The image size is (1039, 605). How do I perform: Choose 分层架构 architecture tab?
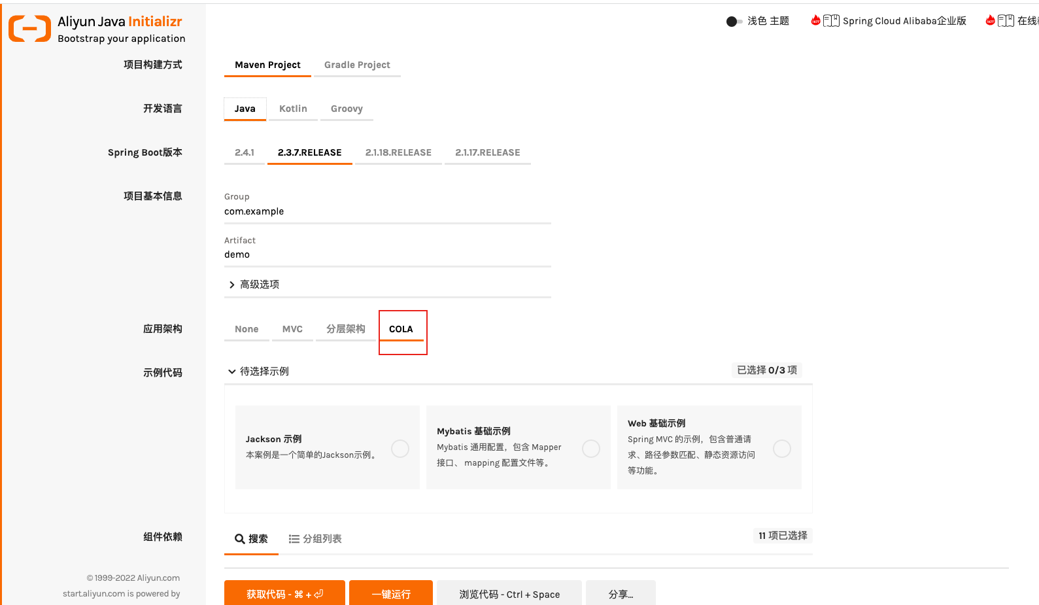coord(346,329)
